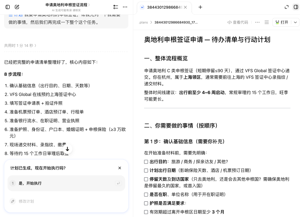Image resolution: width=300 pixels, height=217 pixels.
Task: Expand chat title 申请奥地利申根签证流程 chevron
Action: pos(89,5)
